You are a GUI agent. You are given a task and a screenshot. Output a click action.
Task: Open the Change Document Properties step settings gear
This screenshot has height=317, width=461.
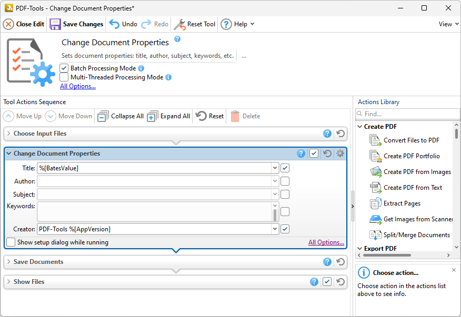(340, 154)
